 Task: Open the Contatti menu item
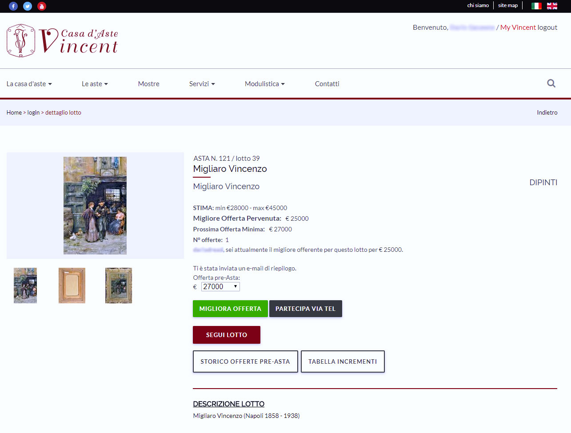pos(327,83)
